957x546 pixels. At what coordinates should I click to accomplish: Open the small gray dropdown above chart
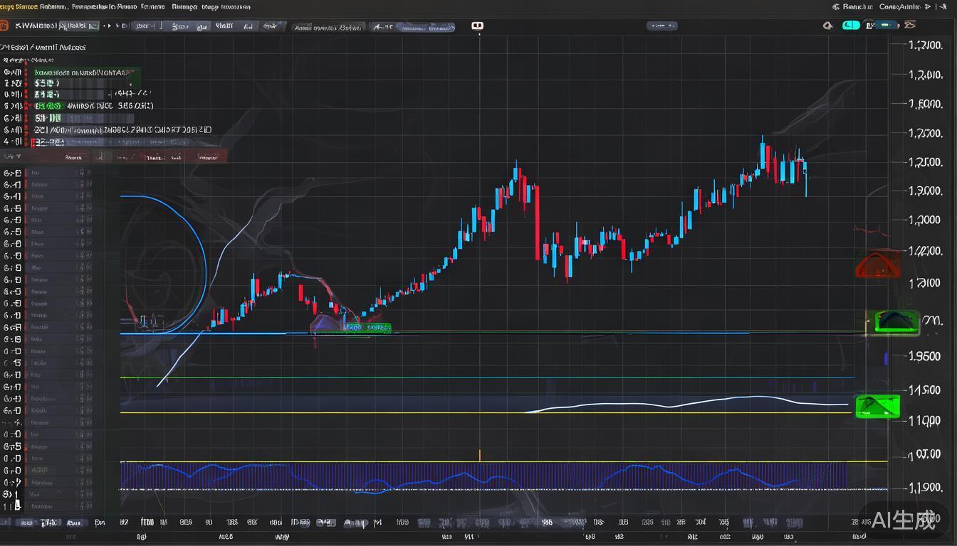pos(661,26)
